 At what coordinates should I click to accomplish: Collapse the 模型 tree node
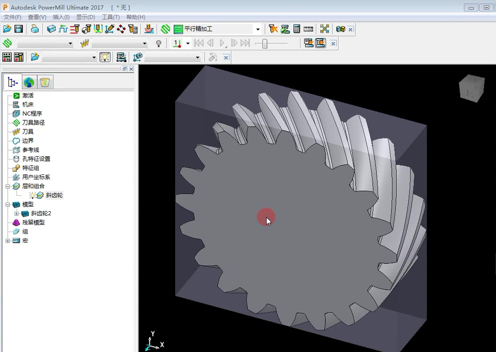(8, 204)
